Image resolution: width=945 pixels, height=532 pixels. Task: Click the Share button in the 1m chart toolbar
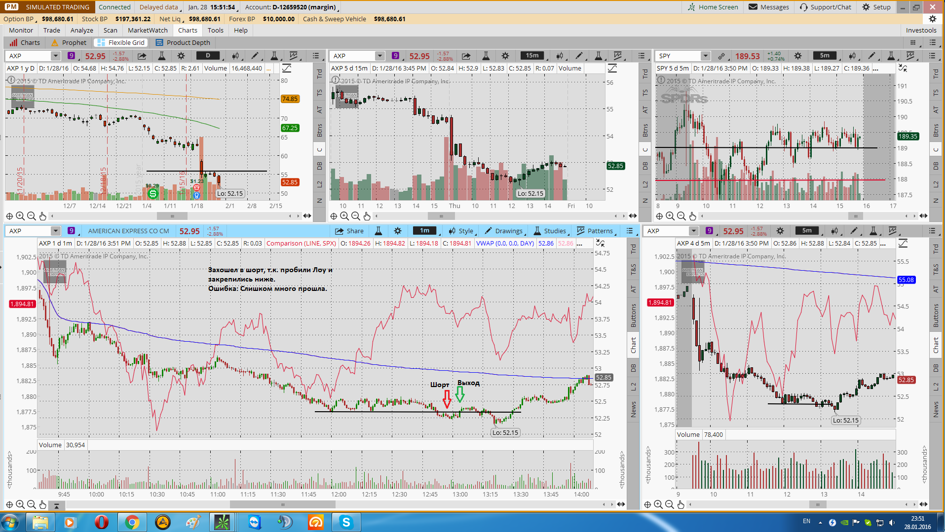(349, 231)
